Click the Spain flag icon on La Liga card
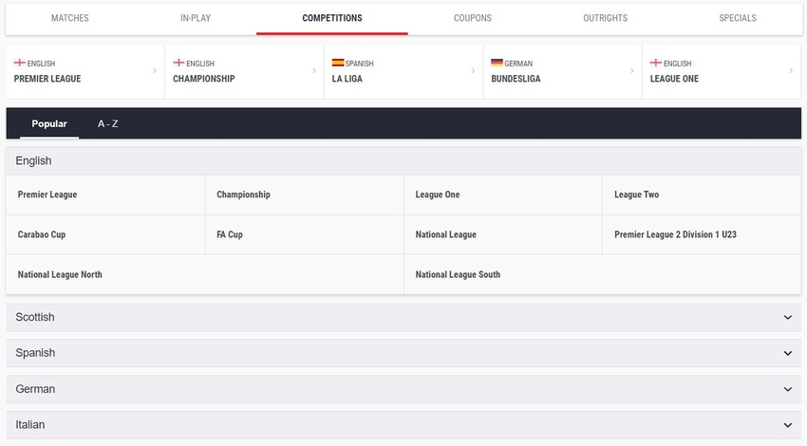This screenshot has height=446, width=807. (338, 63)
